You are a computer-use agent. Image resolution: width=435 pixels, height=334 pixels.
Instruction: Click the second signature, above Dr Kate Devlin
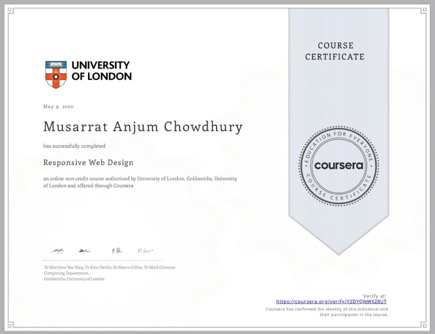(x=84, y=251)
